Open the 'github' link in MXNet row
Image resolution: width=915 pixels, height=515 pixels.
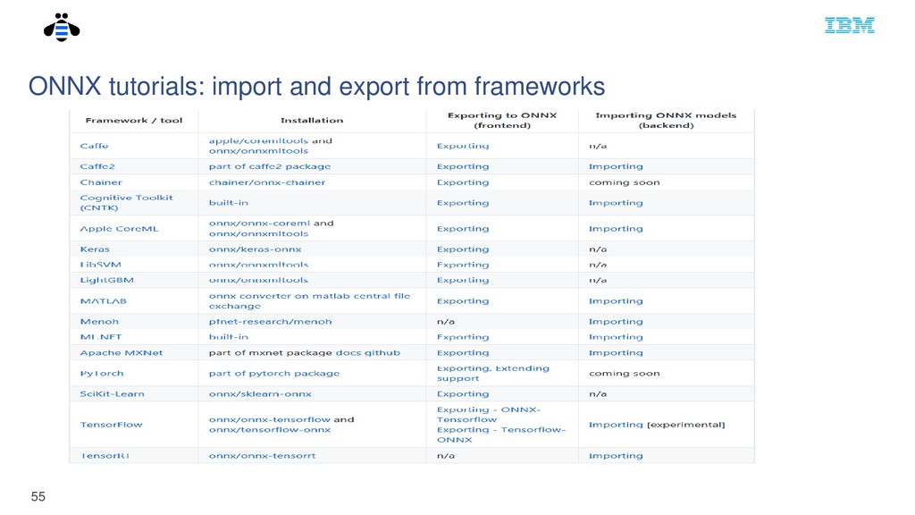pos(382,352)
